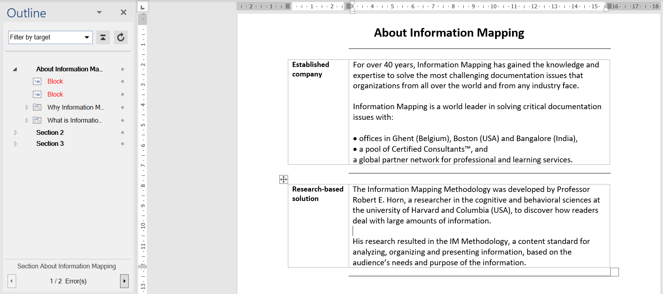Click the status dot next to second Block
The width and height of the screenshot is (663, 294).
click(x=122, y=95)
